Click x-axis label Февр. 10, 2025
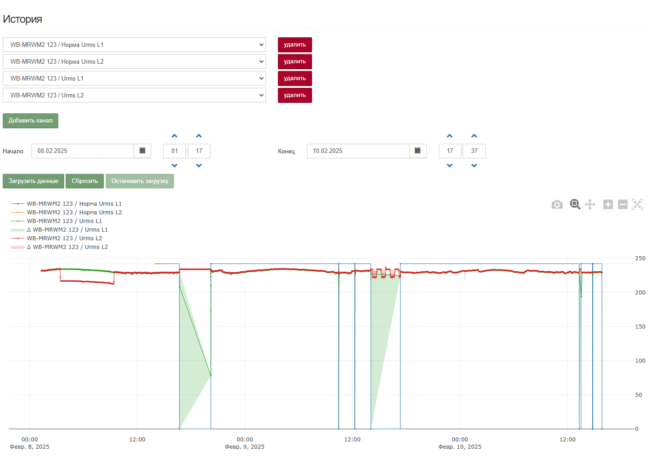The width and height of the screenshot is (656, 456). 460,447
